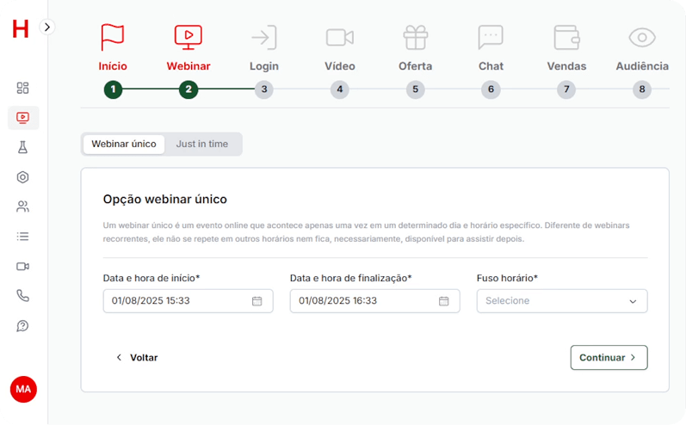The width and height of the screenshot is (686, 425).
Task: Click the dashboard grid icon in sidebar
Action: (x=23, y=88)
